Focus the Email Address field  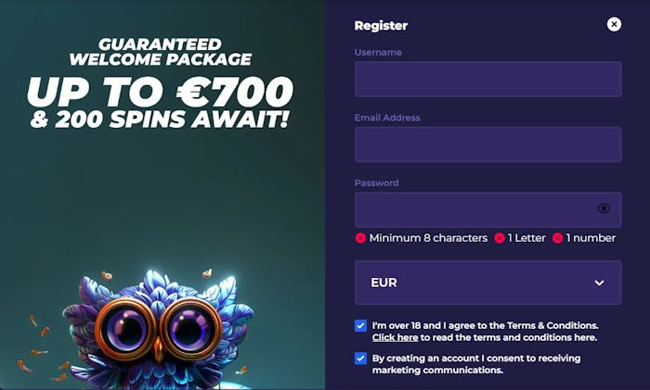pyautogui.click(x=487, y=145)
